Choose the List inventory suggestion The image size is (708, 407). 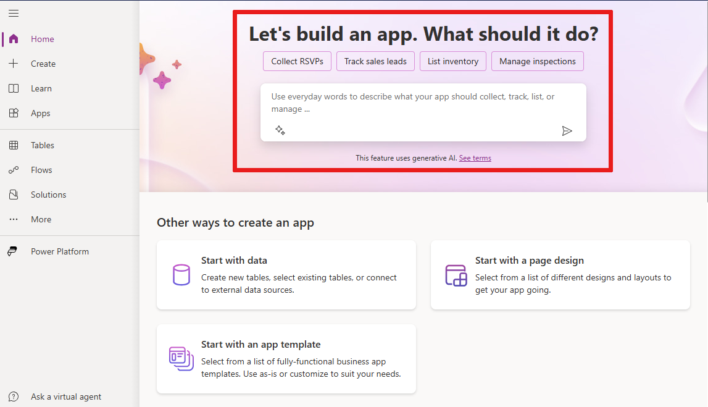click(x=452, y=61)
